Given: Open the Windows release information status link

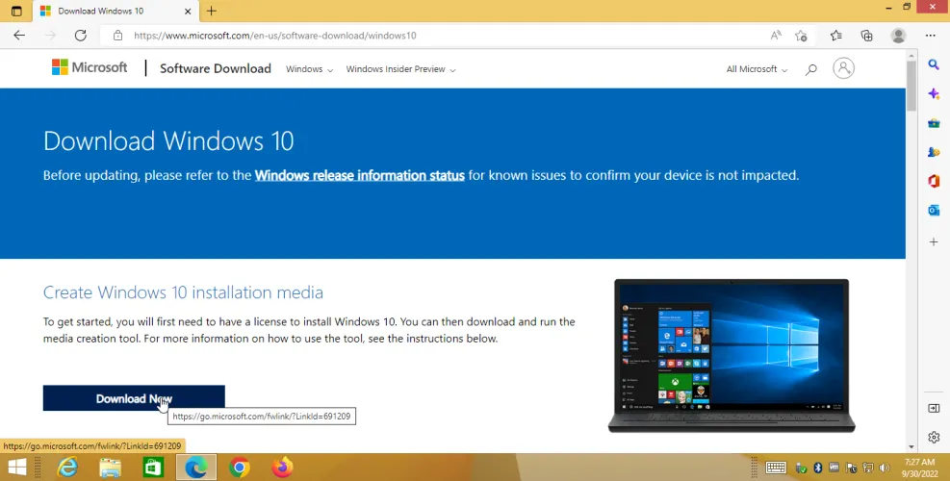Looking at the screenshot, I should (x=359, y=175).
